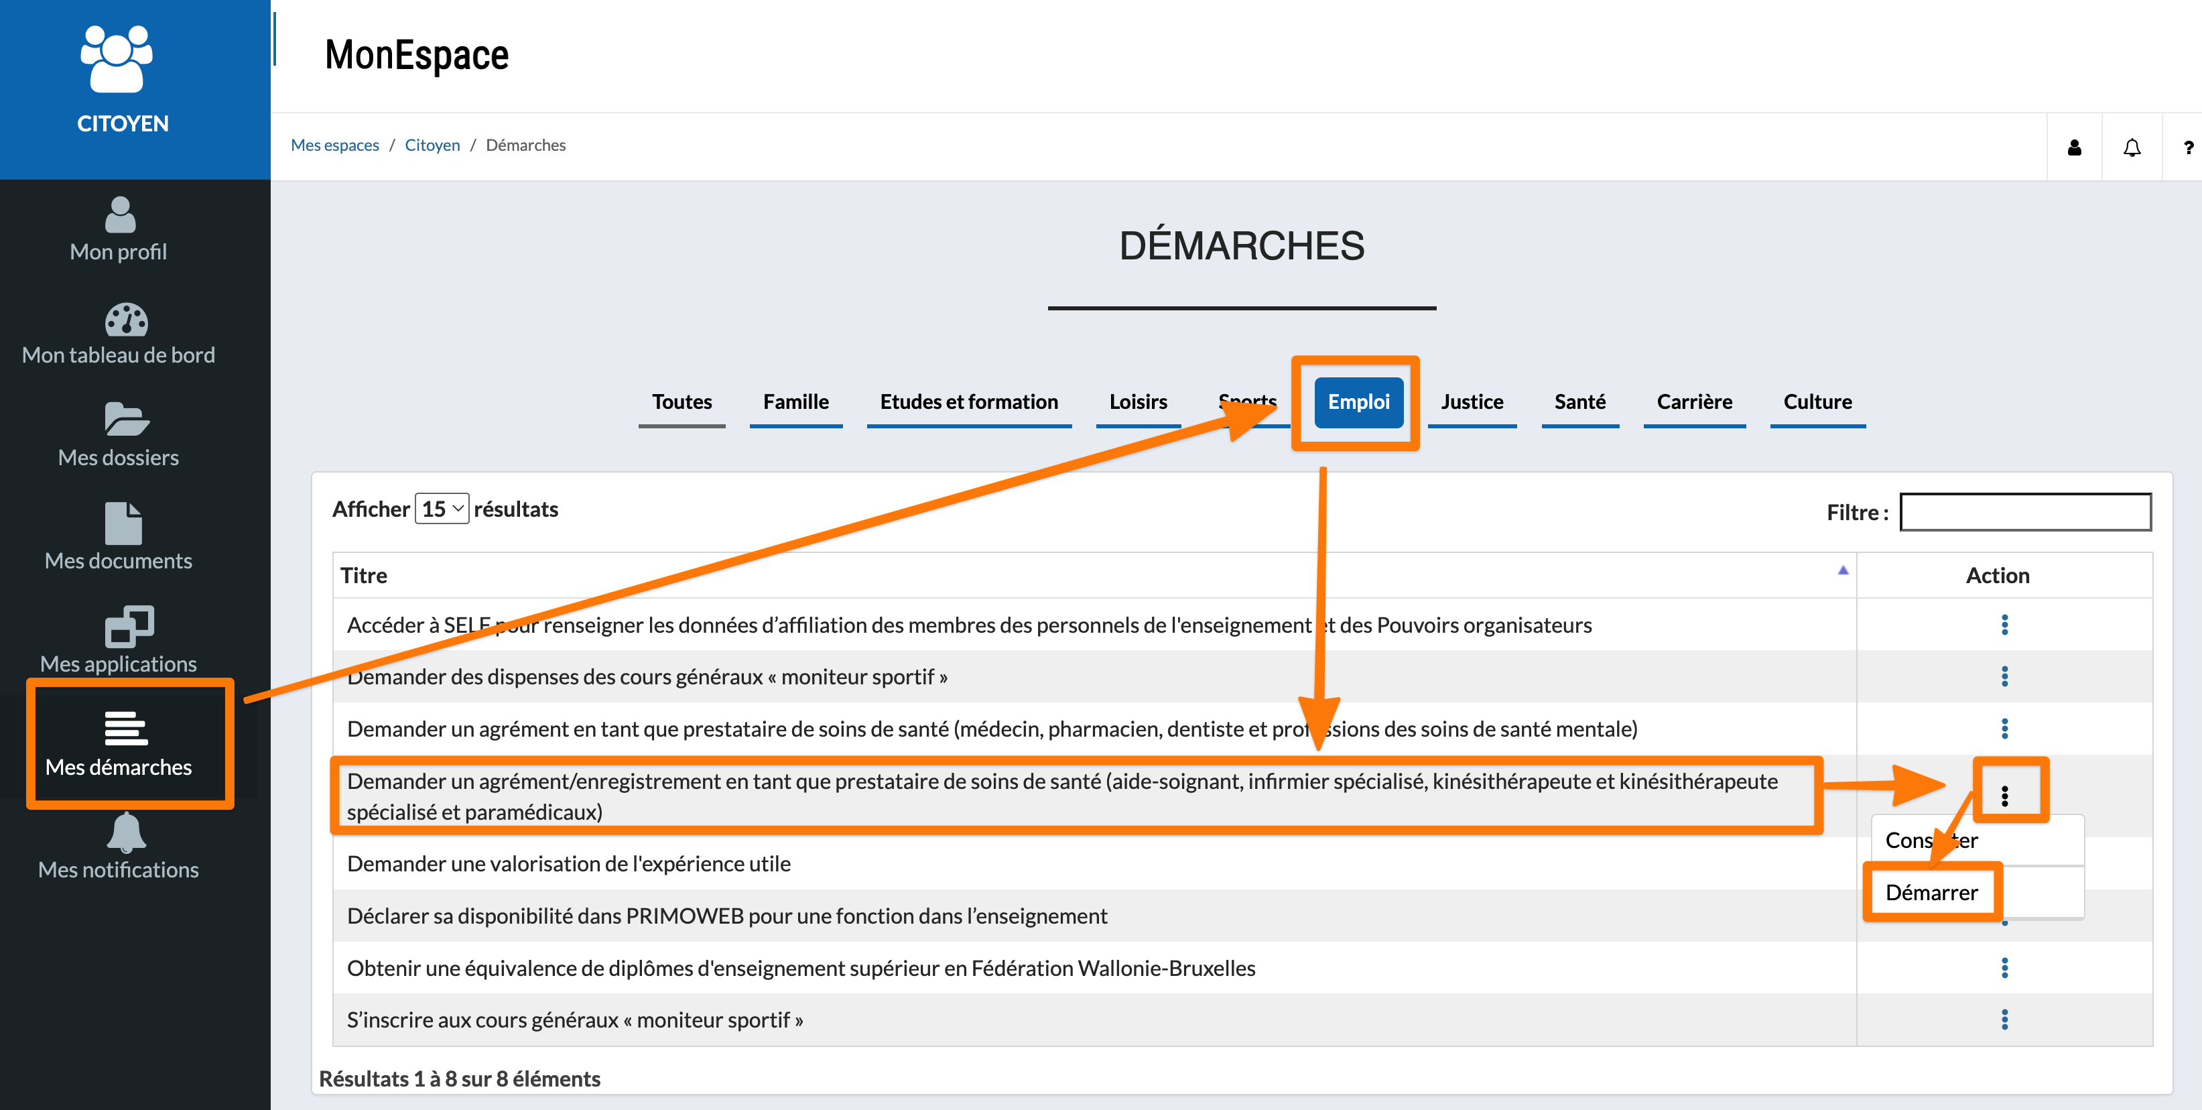The width and height of the screenshot is (2202, 1110).
Task: Switch to the Justice tab
Action: point(1471,402)
